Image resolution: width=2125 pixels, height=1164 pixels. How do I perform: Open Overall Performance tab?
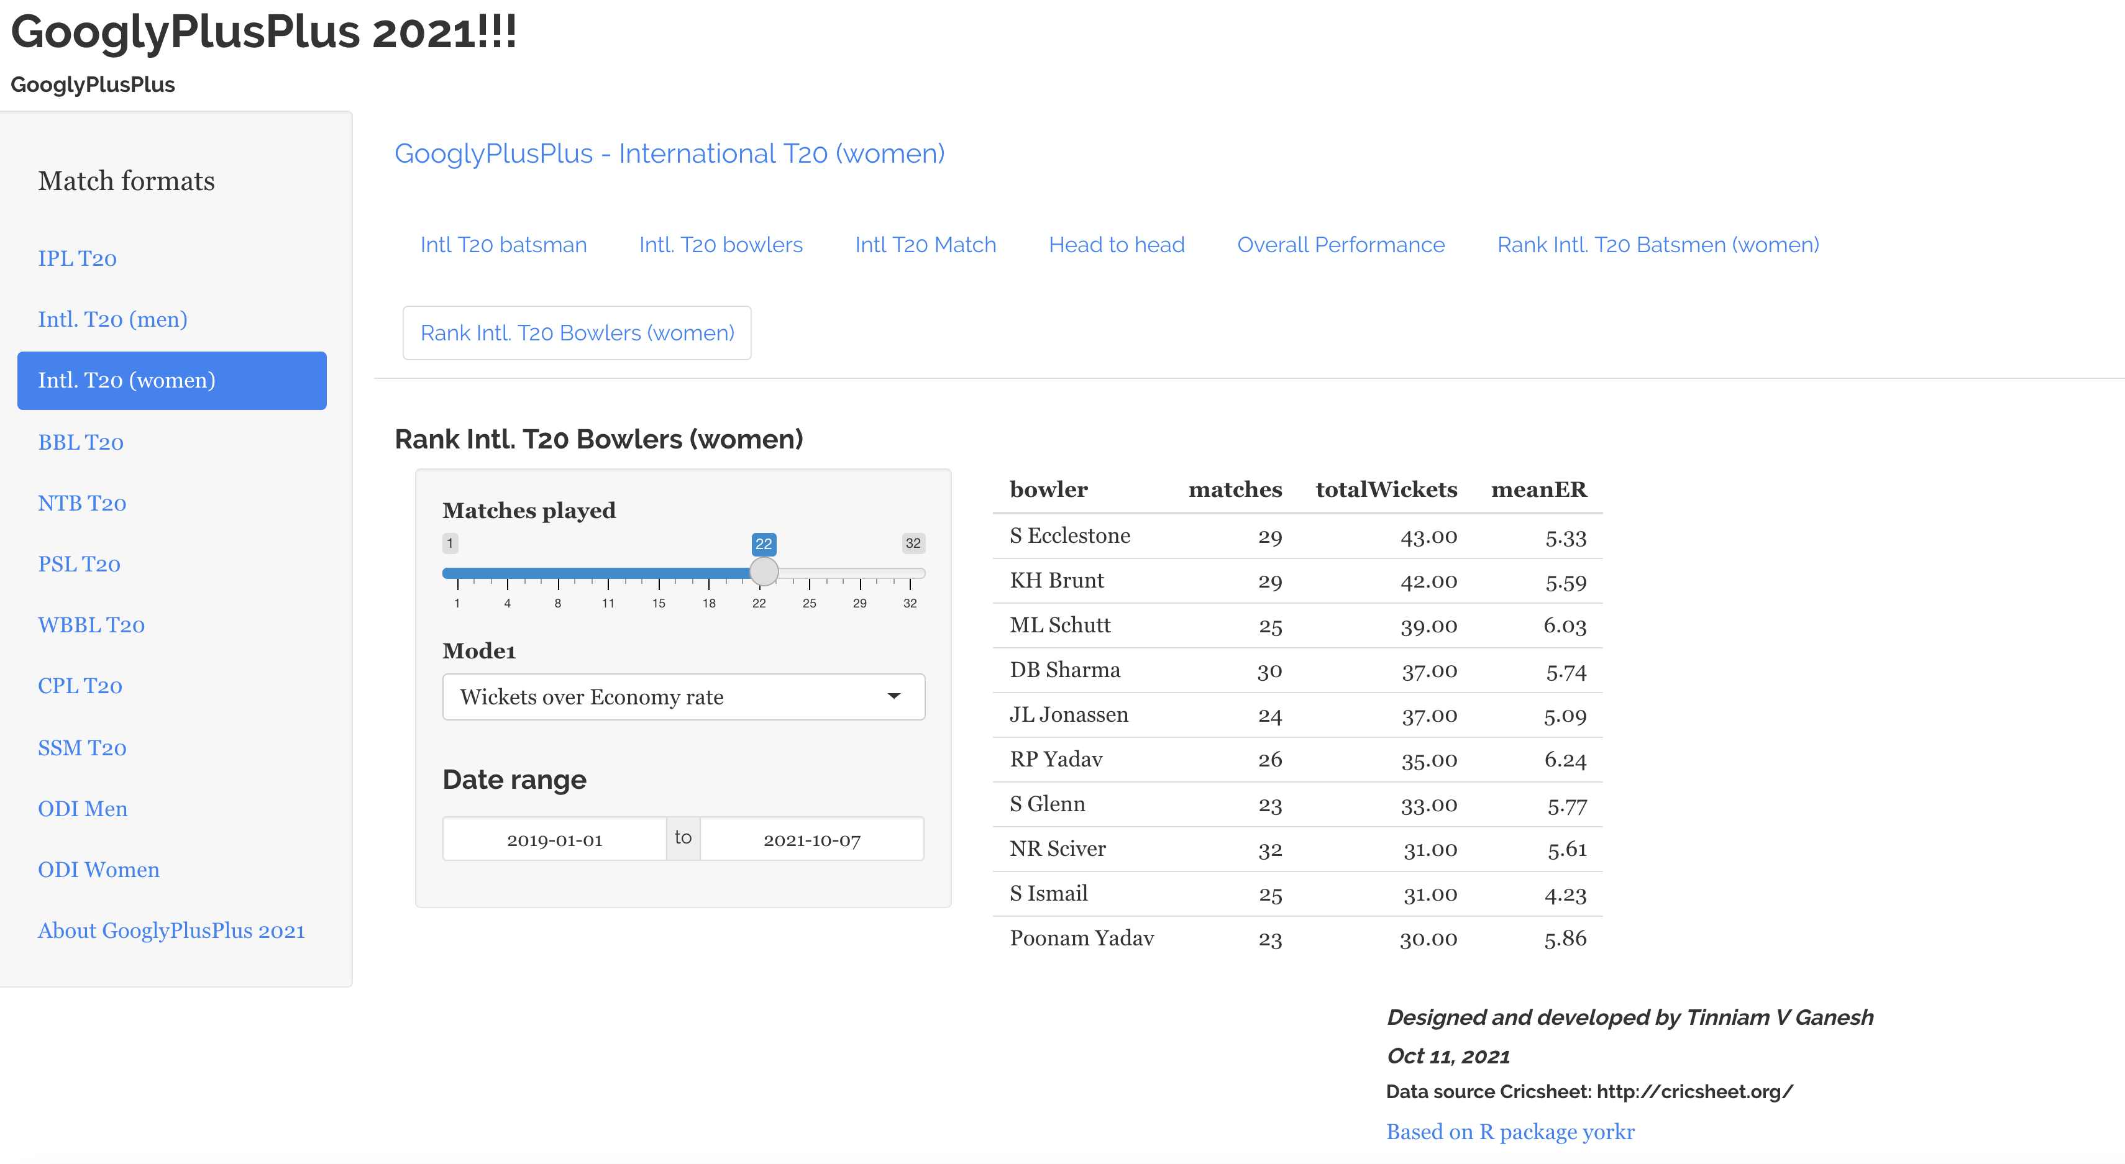(x=1340, y=245)
